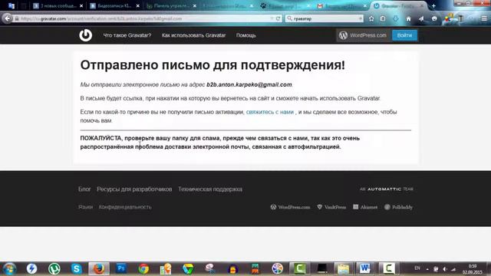This screenshot has width=491, height=276.
Task: Open a new tab with plus button
Action: pyautogui.click(x=433, y=5)
